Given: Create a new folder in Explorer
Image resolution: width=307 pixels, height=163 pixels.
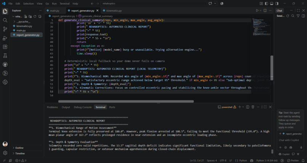Looking at the screenshot, I should tap(30, 16).
